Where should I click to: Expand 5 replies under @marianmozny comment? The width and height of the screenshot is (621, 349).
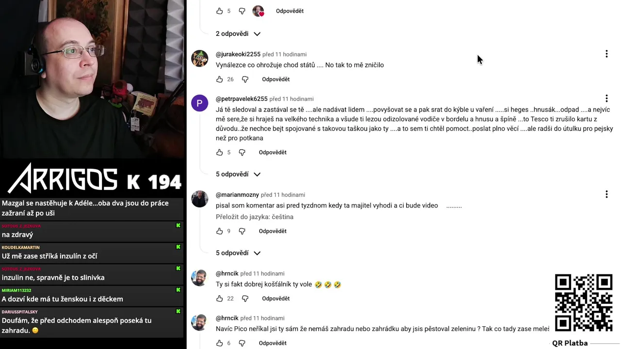[x=238, y=253]
